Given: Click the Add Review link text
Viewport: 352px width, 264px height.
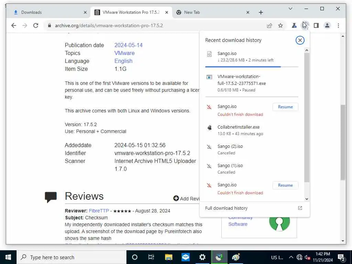Looking at the screenshot, I should coord(189,198).
